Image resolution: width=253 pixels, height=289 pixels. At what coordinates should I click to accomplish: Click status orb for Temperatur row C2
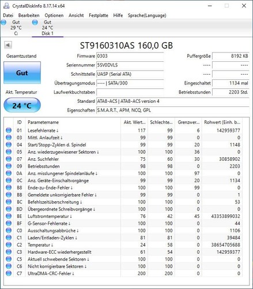[9, 244]
